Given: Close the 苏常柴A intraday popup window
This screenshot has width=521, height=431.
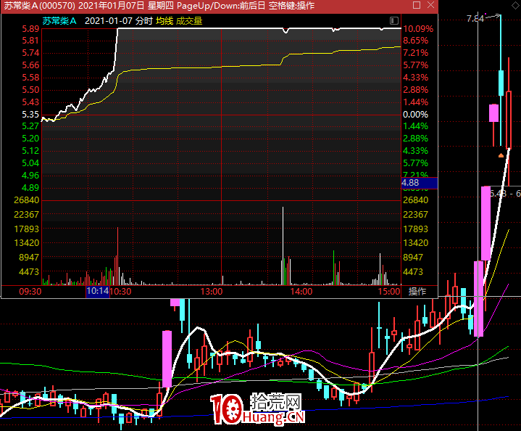Looking at the screenshot, I should tap(430, 5).
